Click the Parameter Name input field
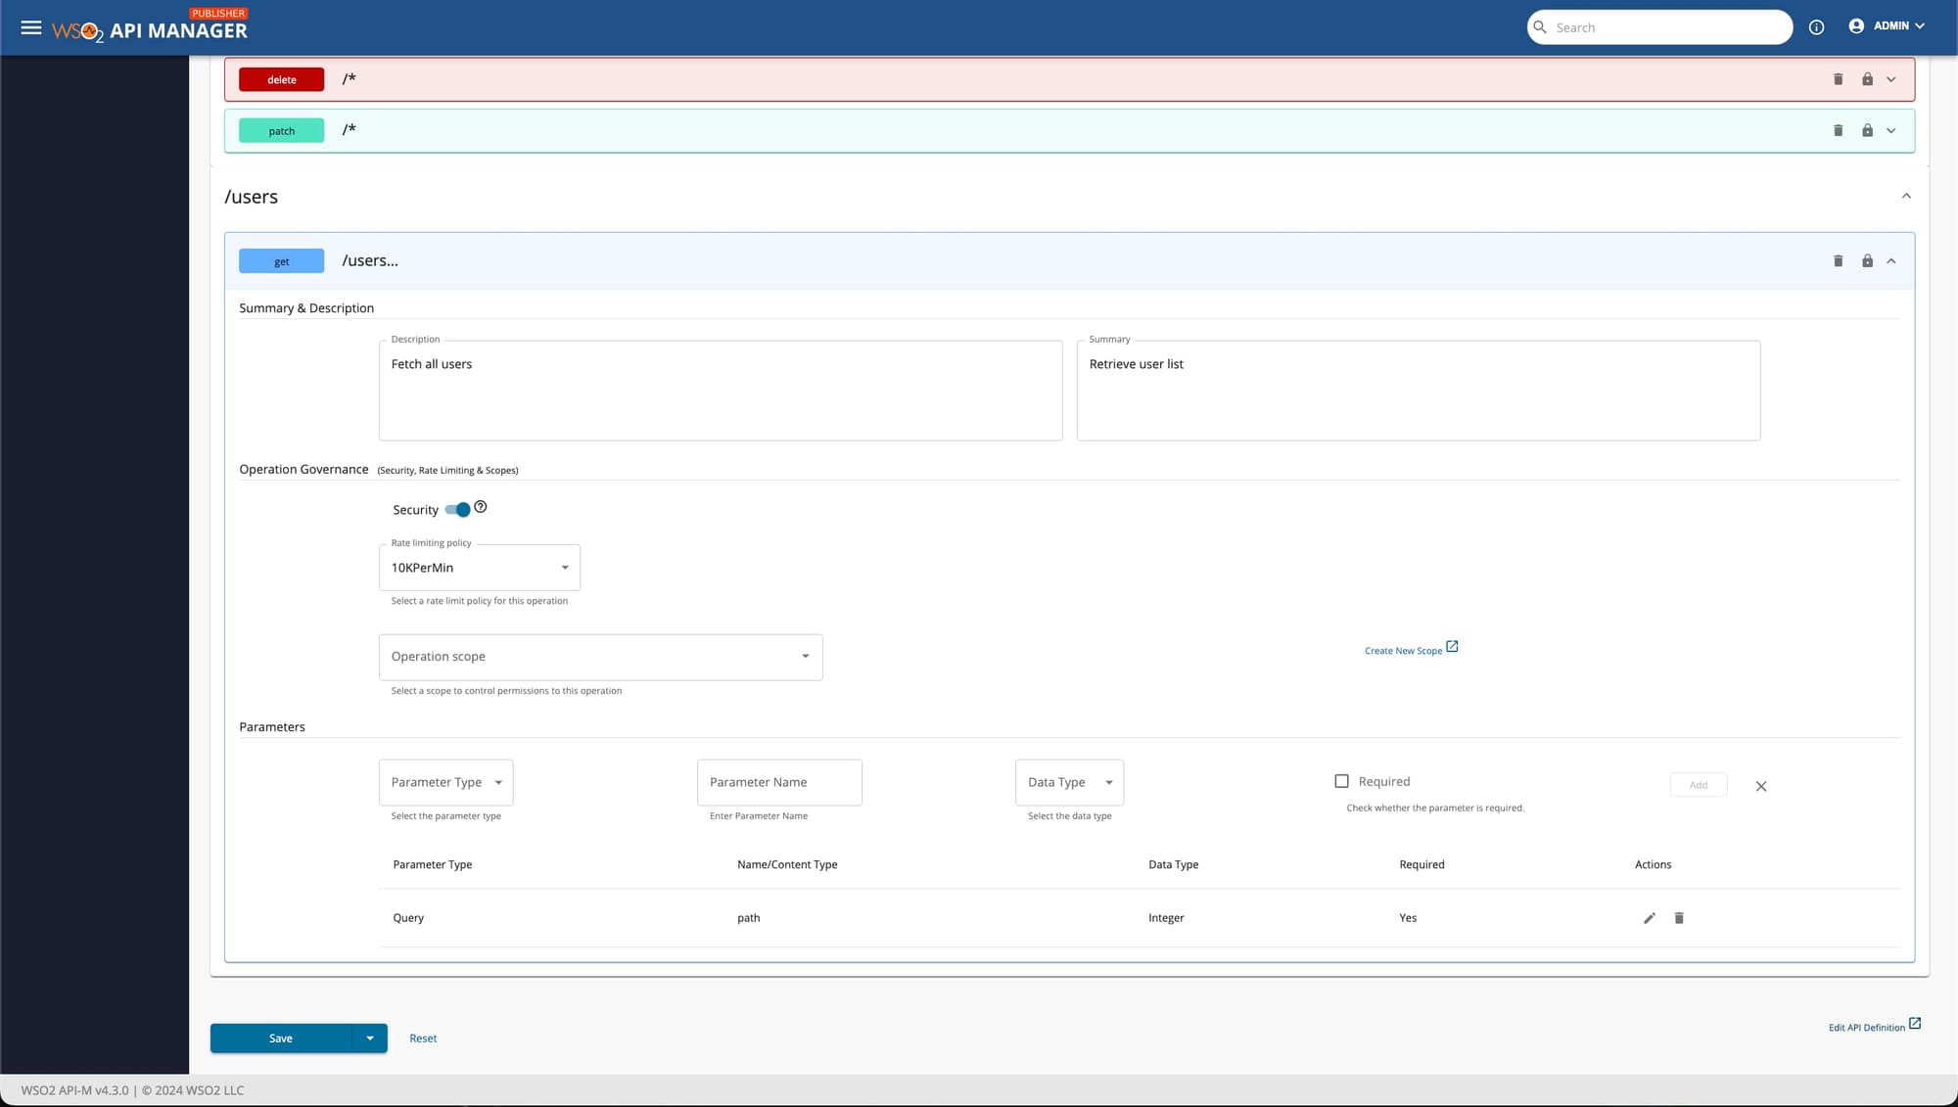Image resolution: width=1958 pixels, height=1107 pixels. pyautogui.click(x=779, y=782)
